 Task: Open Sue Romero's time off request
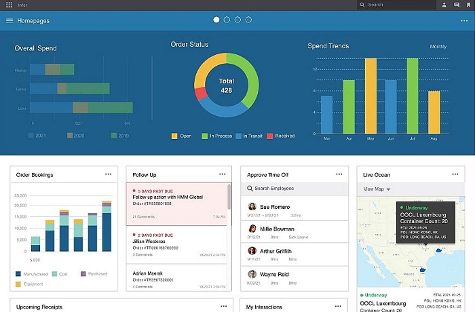coord(294,208)
